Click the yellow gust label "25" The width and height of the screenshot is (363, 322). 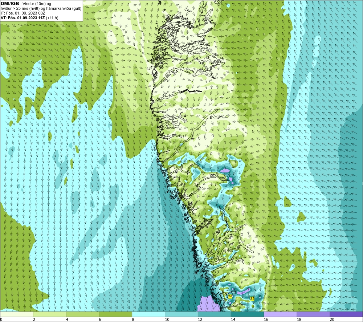pos(252,299)
